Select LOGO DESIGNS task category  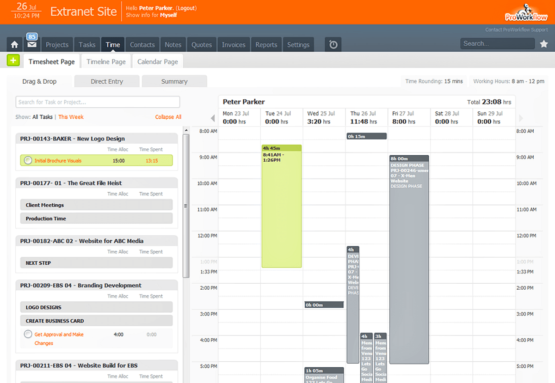[96, 307]
